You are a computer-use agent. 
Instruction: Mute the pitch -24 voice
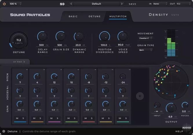[120, 118]
